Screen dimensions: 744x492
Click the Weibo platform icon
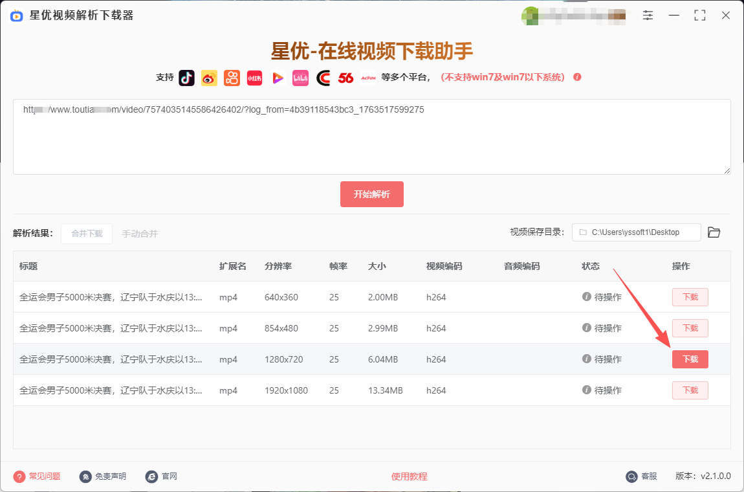pos(209,78)
